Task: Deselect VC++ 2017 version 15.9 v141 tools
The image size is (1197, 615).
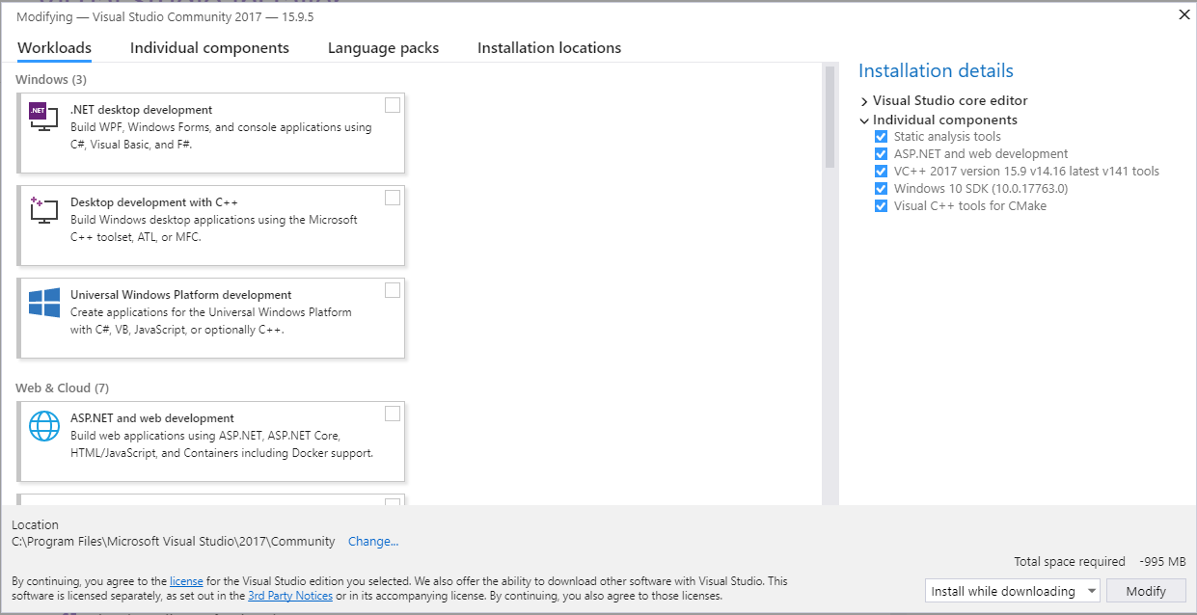Action: tap(881, 172)
